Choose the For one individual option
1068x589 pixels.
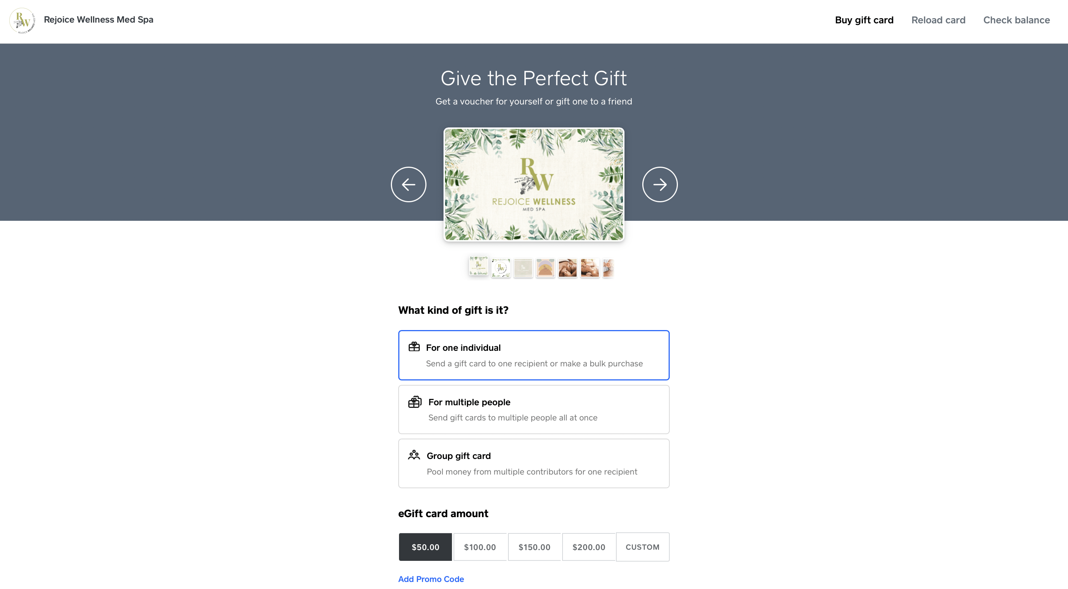pos(534,355)
